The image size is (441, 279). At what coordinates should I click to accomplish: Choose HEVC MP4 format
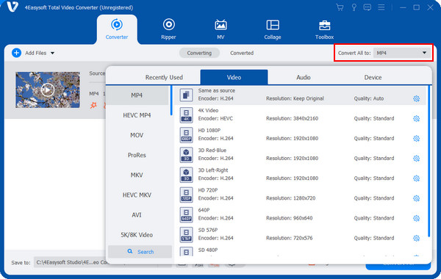tap(137, 115)
